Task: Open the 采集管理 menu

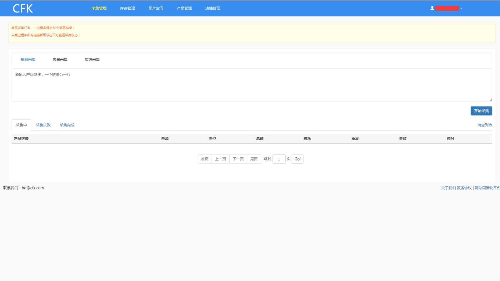Action: point(99,8)
